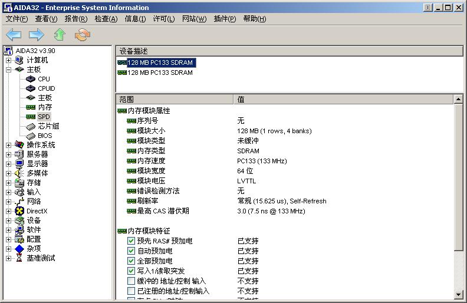Screen dimensions: 467x303
Task: Open the 文件(F) menu
Action: pos(17,19)
